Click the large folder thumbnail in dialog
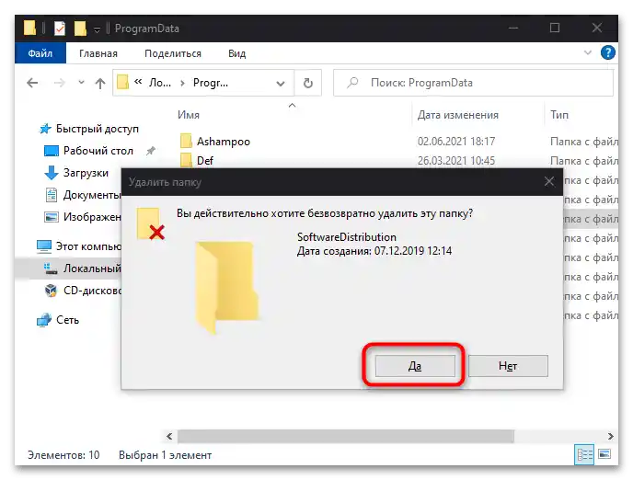The image size is (633, 480). click(227, 287)
